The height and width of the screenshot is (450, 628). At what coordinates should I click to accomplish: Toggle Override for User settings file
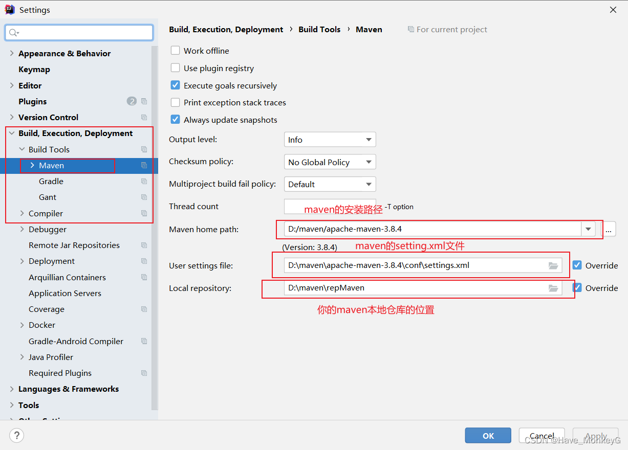coord(577,265)
